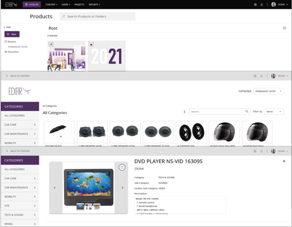Image resolution: width=292 pixels, height=227 pixels.
Task: Click the TECH & SOUND category value
Action: click(x=166, y=178)
